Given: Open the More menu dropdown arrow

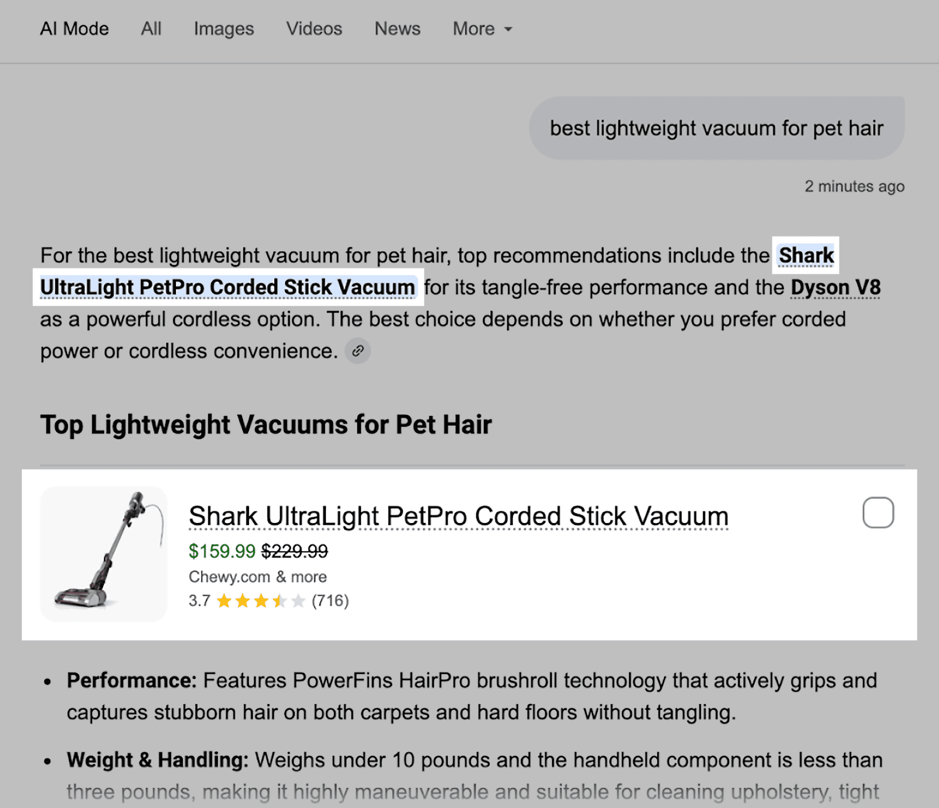Looking at the screenshot, I should coord(507,29).
